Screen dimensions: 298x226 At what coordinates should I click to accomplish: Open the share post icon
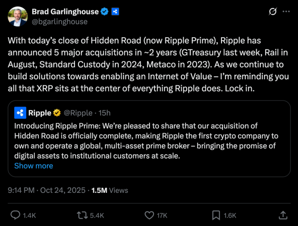(x=283, y=215)
